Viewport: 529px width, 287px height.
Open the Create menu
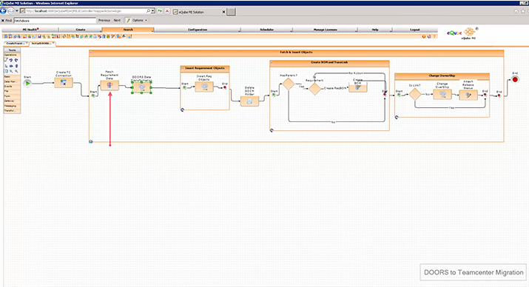[x=81, y=30]
